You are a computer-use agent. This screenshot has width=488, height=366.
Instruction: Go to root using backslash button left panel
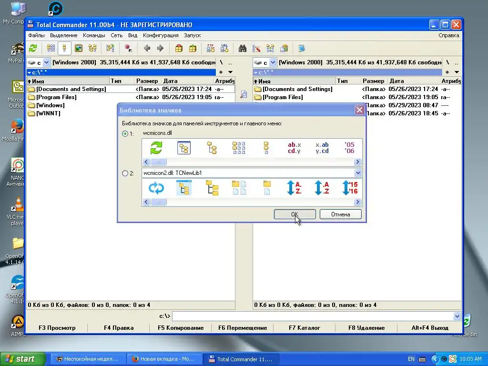[x=221, y=62]
